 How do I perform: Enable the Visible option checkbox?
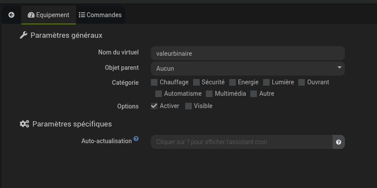pos(188,106)
